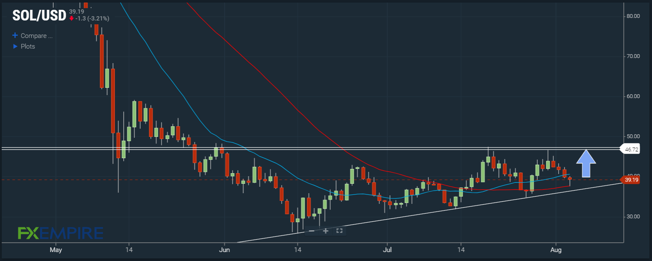Toggle fullscreen chart view icon
This screenshot has width=652, height=261.
(x=340, y=231)
